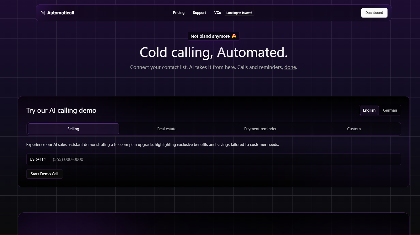Click the star-eyes emoji in the badge

[x=234, y=36]
